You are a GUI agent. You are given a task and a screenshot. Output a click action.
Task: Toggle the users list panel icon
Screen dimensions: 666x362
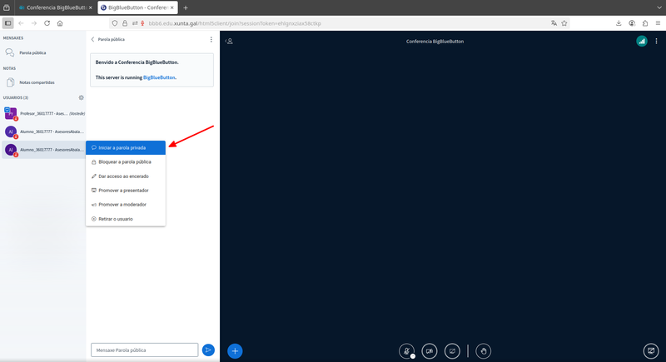pos(230,41)
